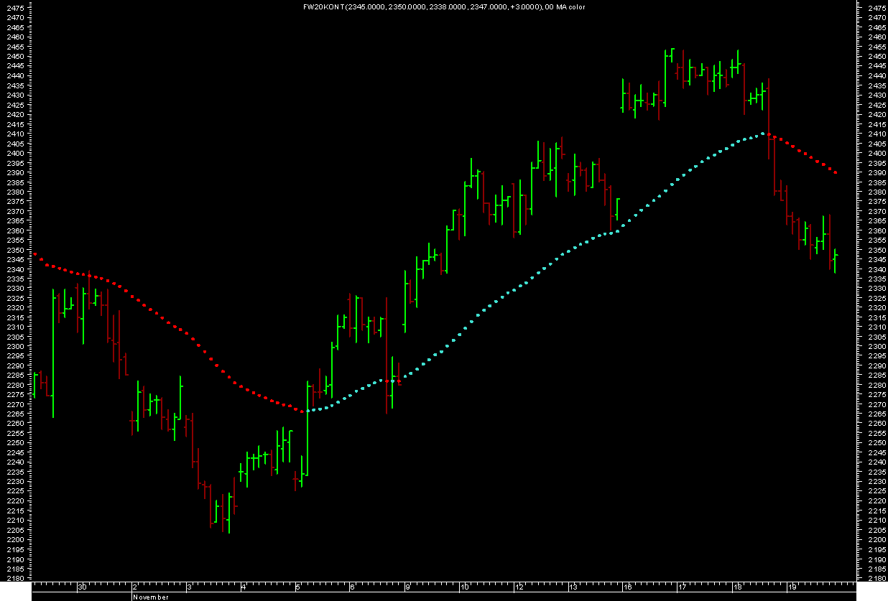Click date label "9" on time axis

coord(407,587)
